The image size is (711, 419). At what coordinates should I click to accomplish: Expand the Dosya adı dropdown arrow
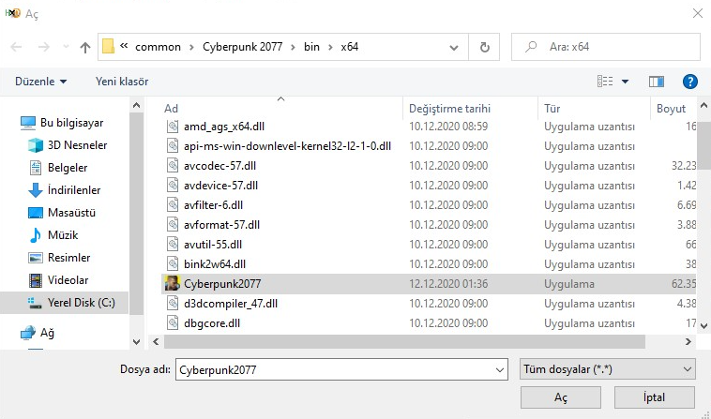tap(500, 370)
